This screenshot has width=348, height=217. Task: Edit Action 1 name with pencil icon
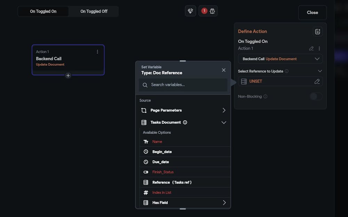311,48
